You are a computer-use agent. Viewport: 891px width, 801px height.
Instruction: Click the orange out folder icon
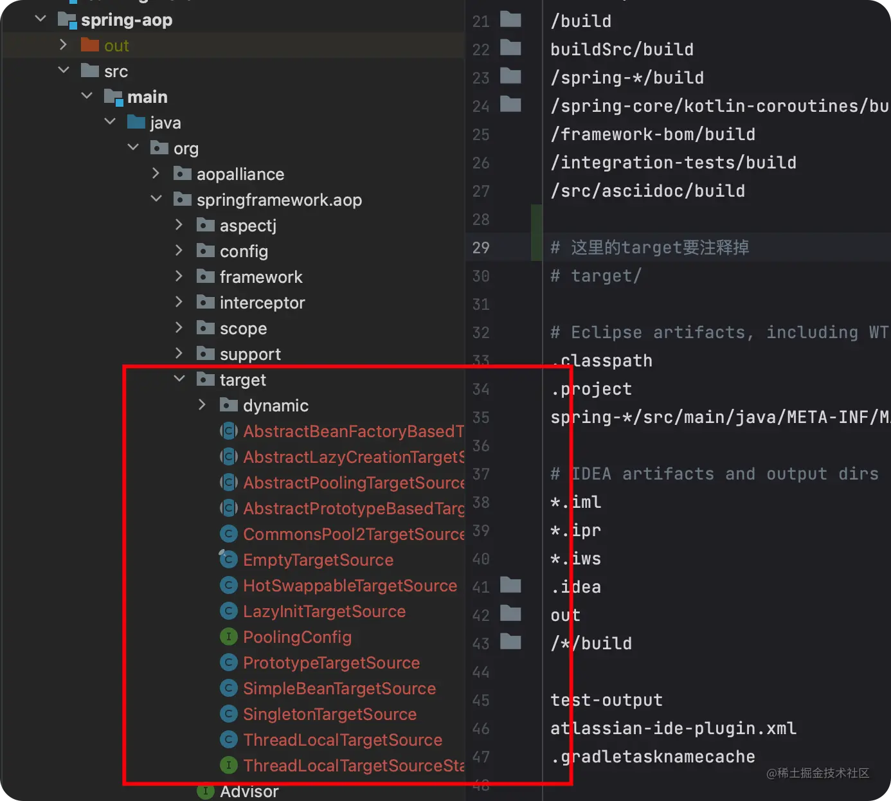click(x=90, y=45)
